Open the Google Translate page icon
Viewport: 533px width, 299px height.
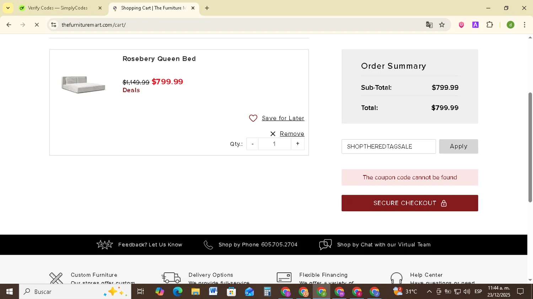(429, 25)
